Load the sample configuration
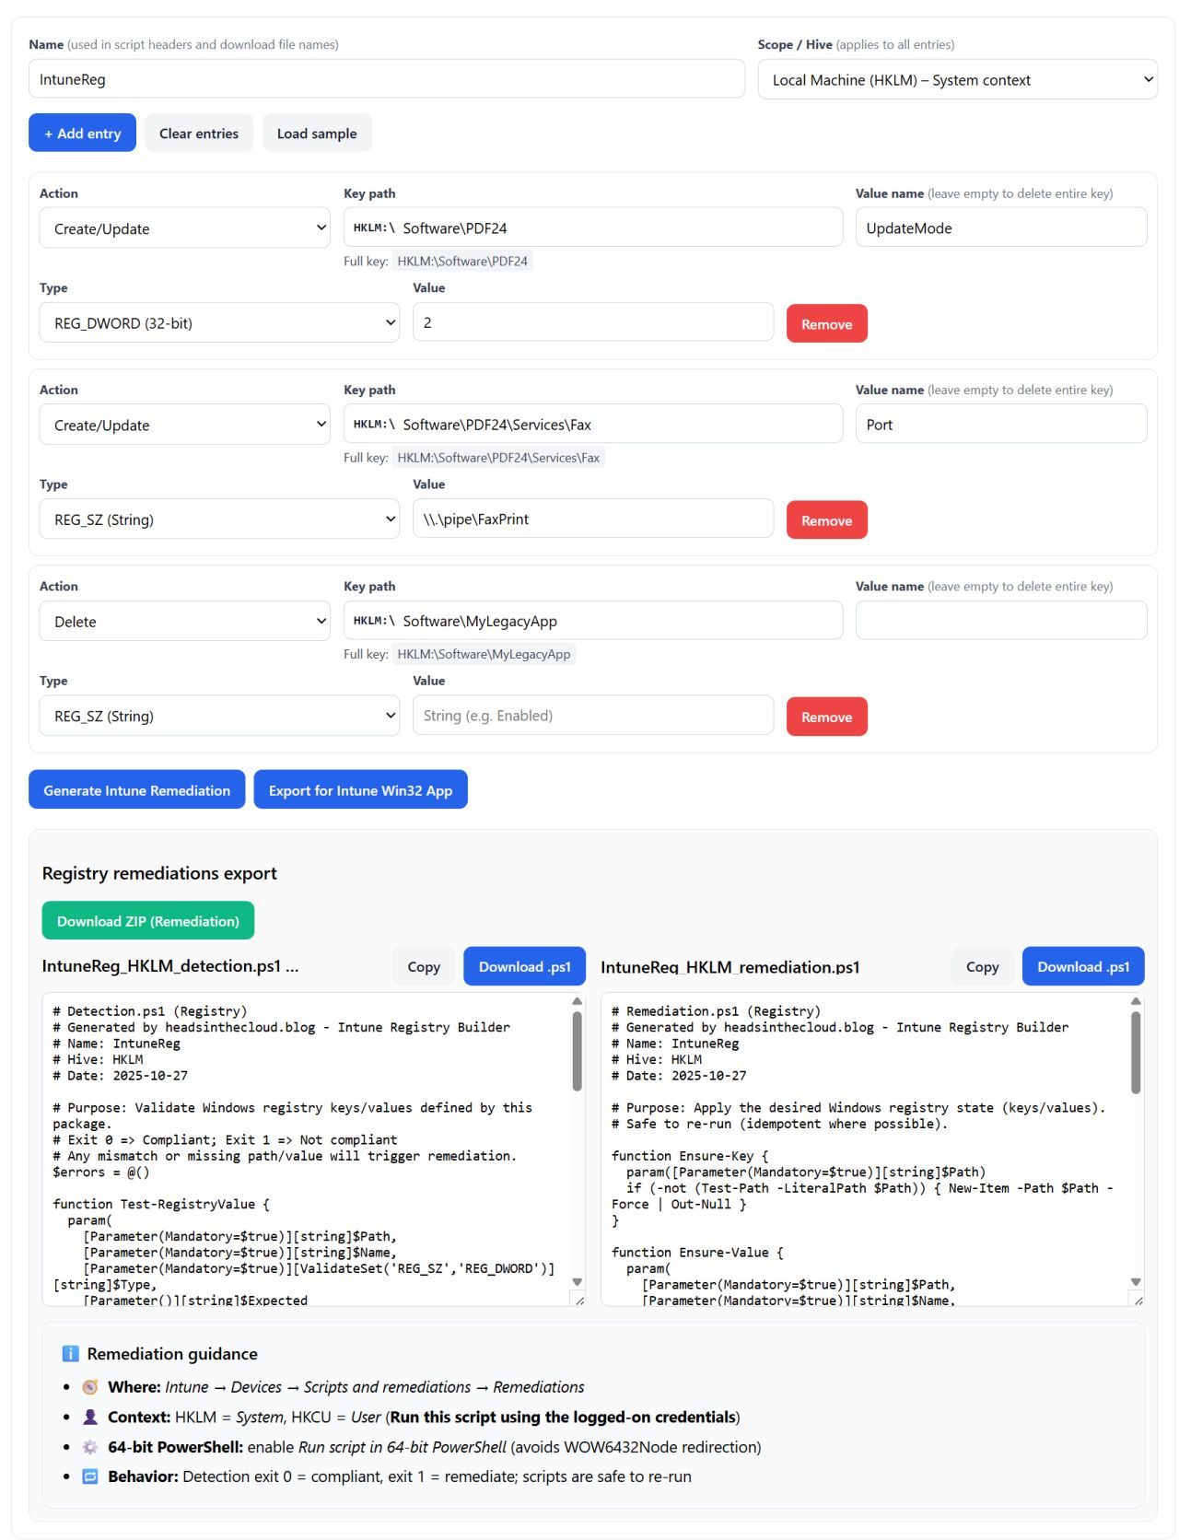 (316, 133)
